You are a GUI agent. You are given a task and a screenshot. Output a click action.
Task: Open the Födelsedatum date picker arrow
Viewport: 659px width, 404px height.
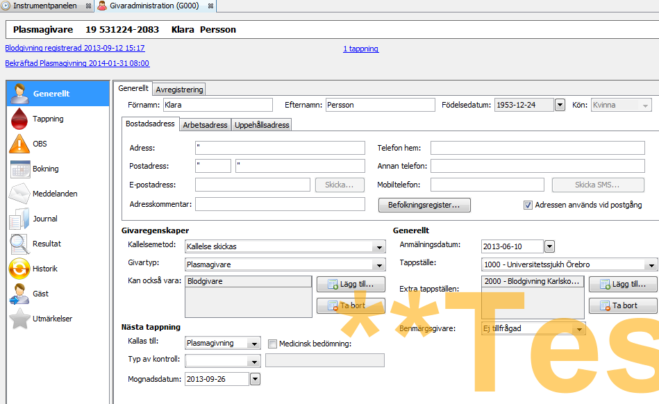click(x=560, y=105)
